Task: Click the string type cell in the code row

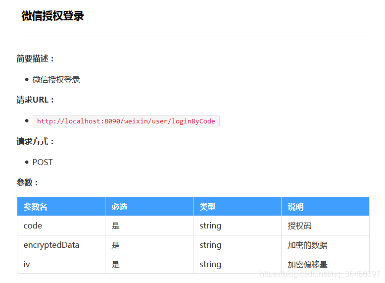Action: click(x=237, y=226)
